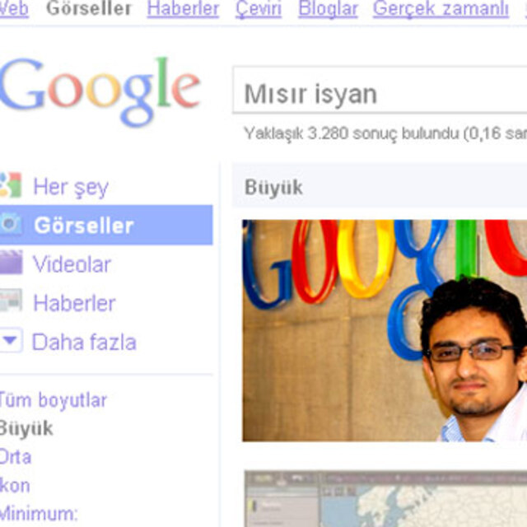
Task: Click the Görseller camera icon
Action: tap(11, 223)
